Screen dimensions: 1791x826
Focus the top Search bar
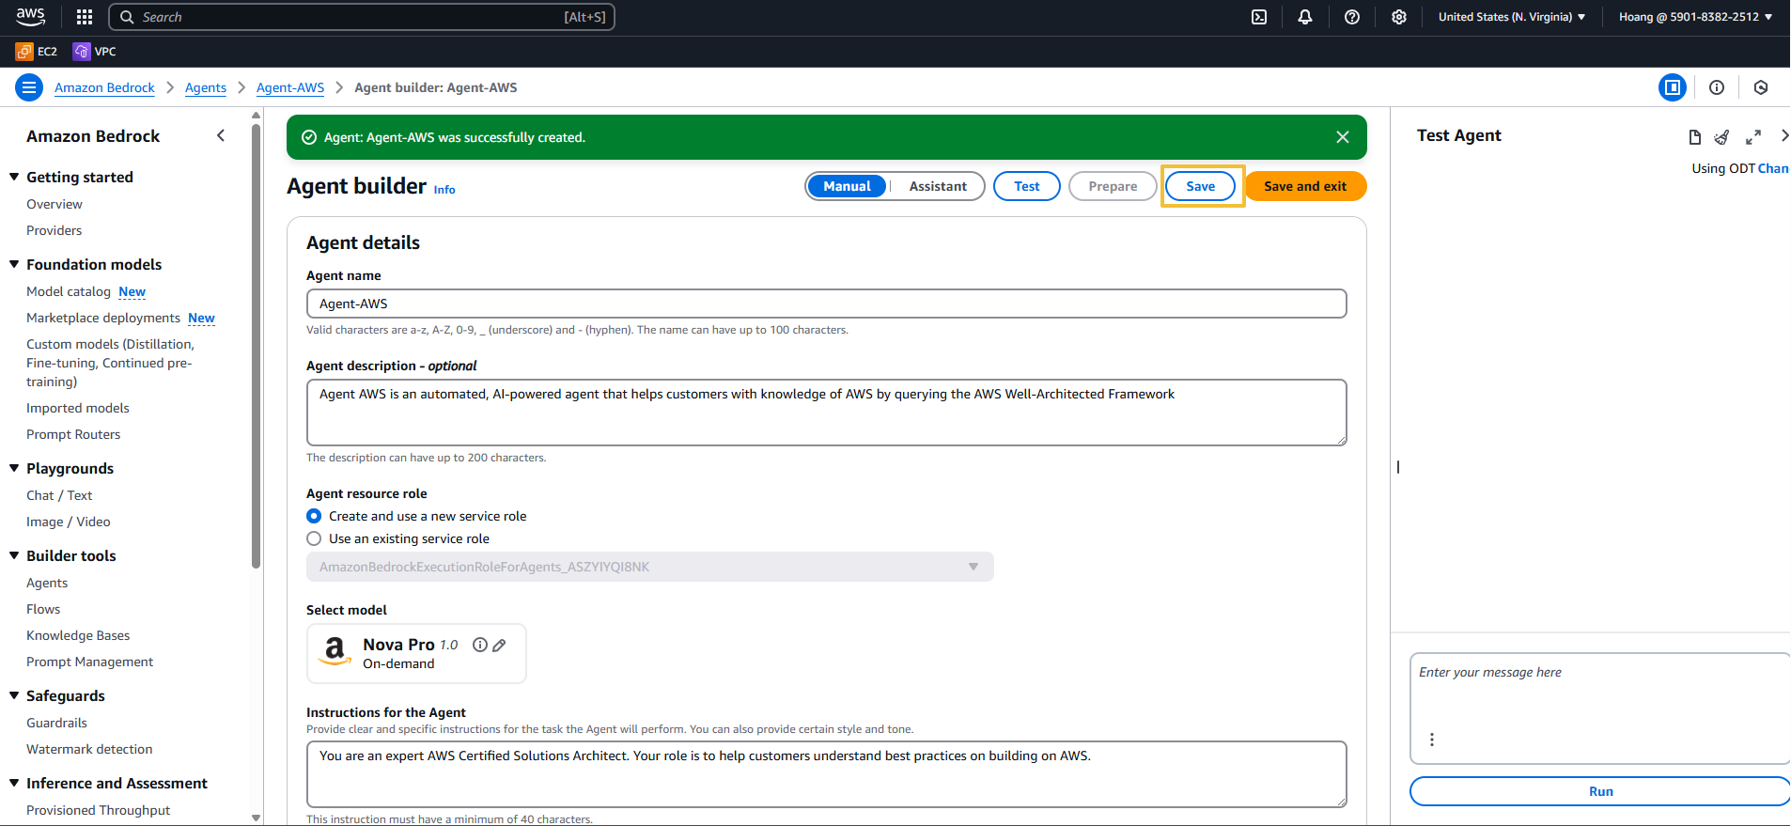coord(362,17)
